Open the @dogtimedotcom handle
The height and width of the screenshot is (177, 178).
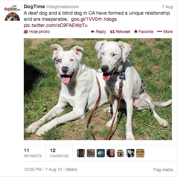[x=62, y=7]
